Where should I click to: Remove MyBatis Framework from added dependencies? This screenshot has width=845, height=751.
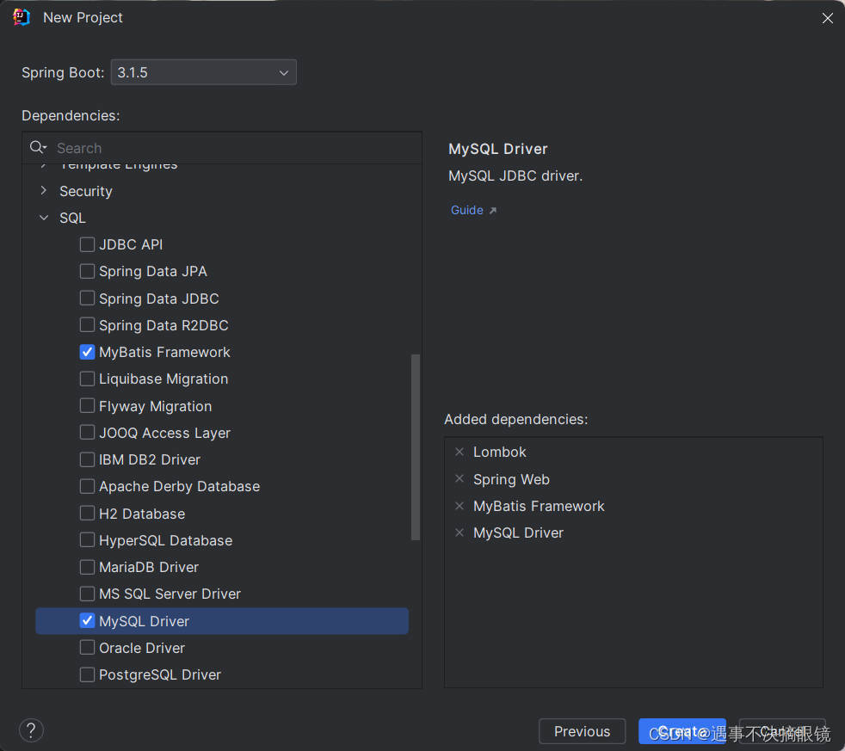pyautogui.click(x=459, y=506)
